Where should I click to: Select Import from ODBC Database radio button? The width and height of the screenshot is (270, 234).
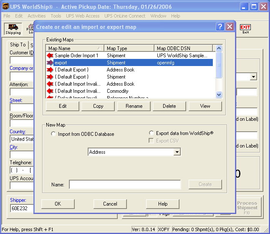(x=53, y=134)
